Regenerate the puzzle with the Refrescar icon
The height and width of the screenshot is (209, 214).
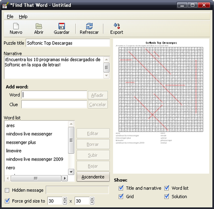pos(89,26)
